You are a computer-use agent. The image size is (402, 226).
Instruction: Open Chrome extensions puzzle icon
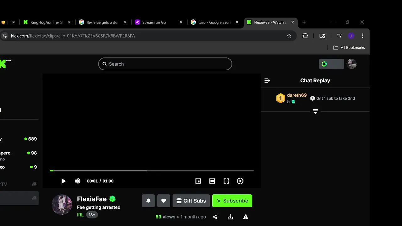pos(305,36)
